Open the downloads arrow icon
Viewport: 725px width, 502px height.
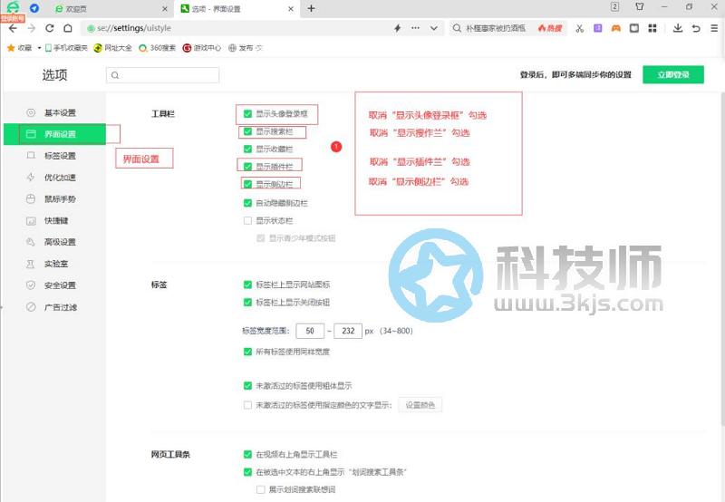(677, 28)
